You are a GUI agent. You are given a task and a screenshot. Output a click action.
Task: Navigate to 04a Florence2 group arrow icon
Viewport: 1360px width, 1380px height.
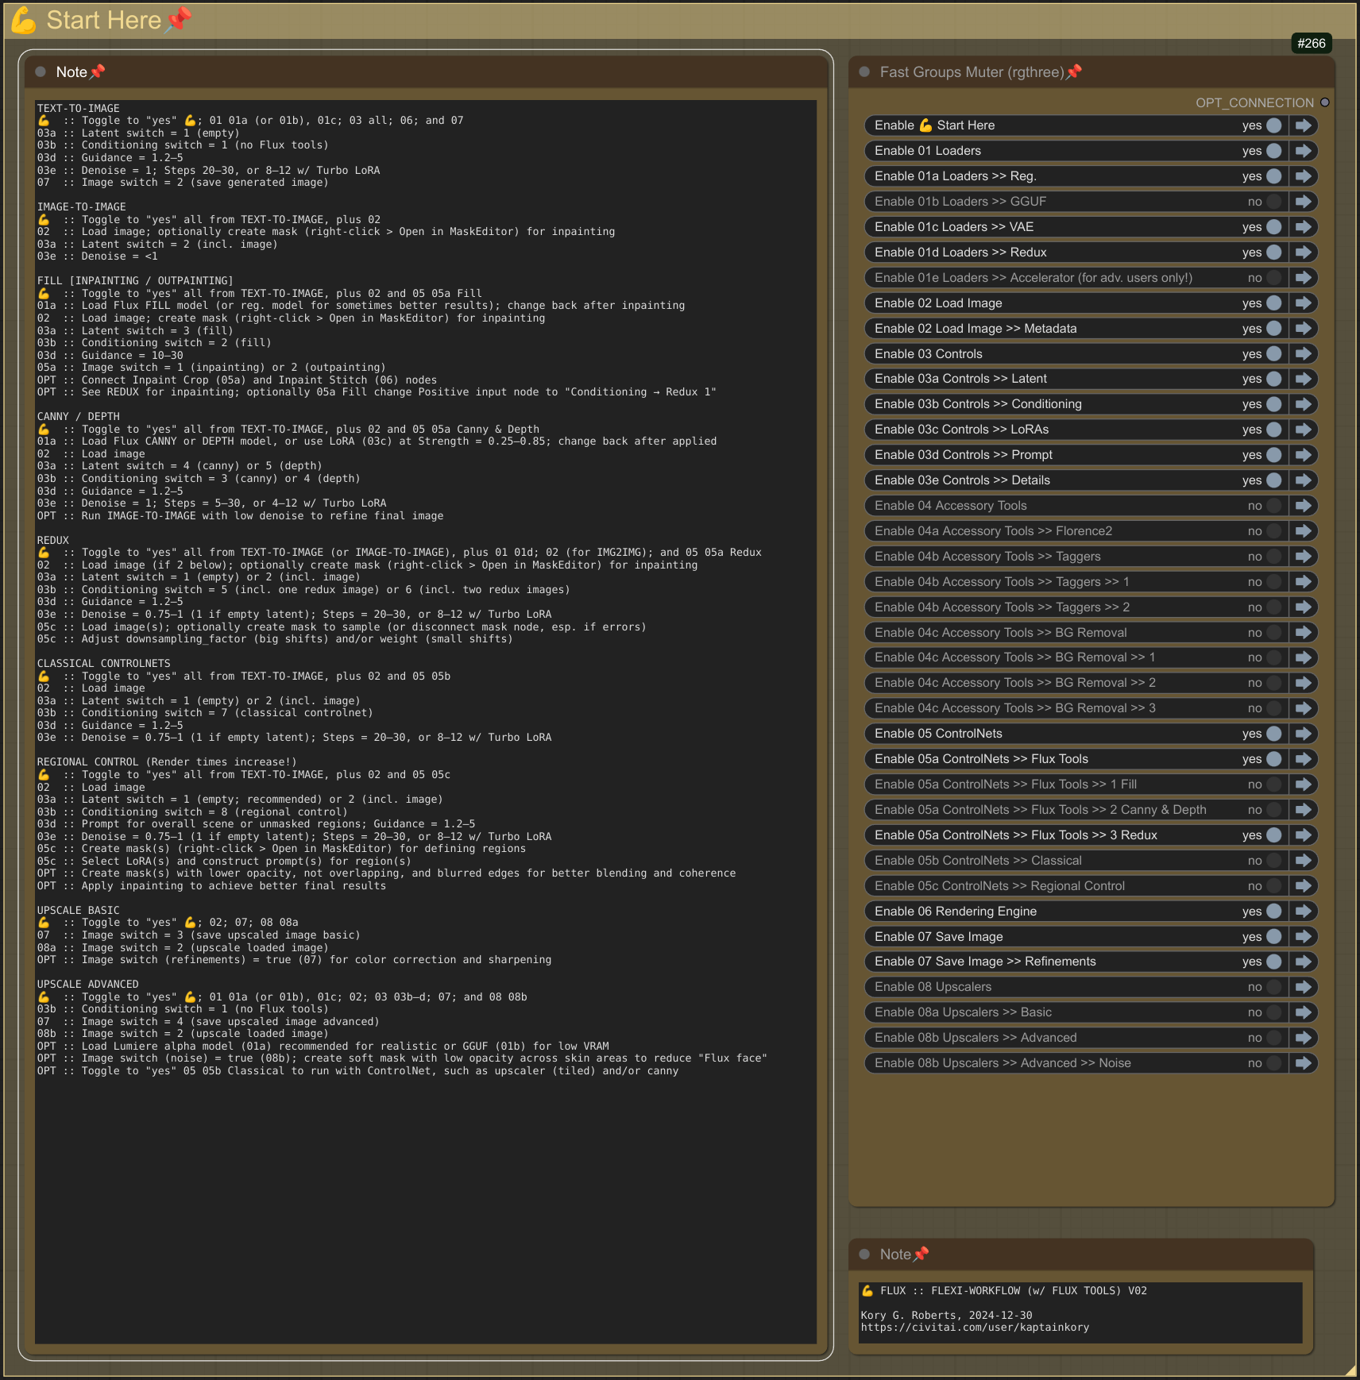pos(1303,531)
